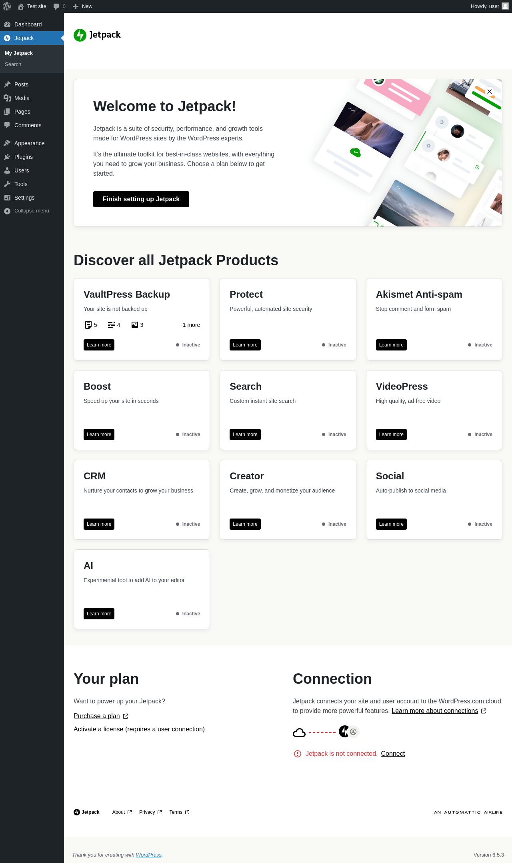Click the Dashboard gauge icon in sidebar
The image size is (512, 863).
click(x=7, y=24)
